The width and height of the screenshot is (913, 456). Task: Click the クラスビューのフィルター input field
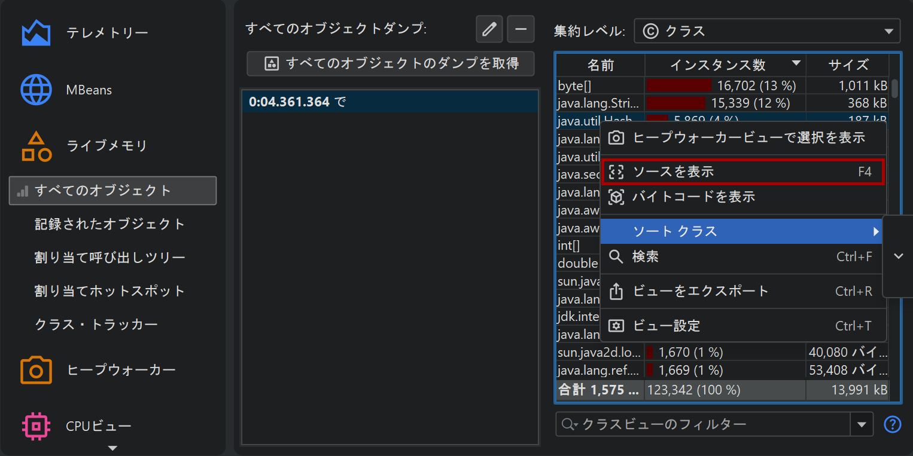click(x=709, y=424)
